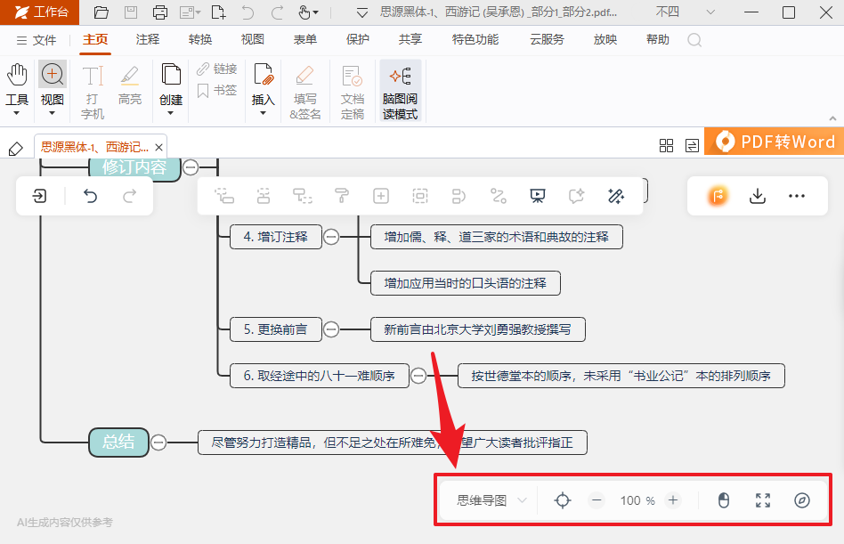Toggle the overview compass in bottom bar

[800, 500]
